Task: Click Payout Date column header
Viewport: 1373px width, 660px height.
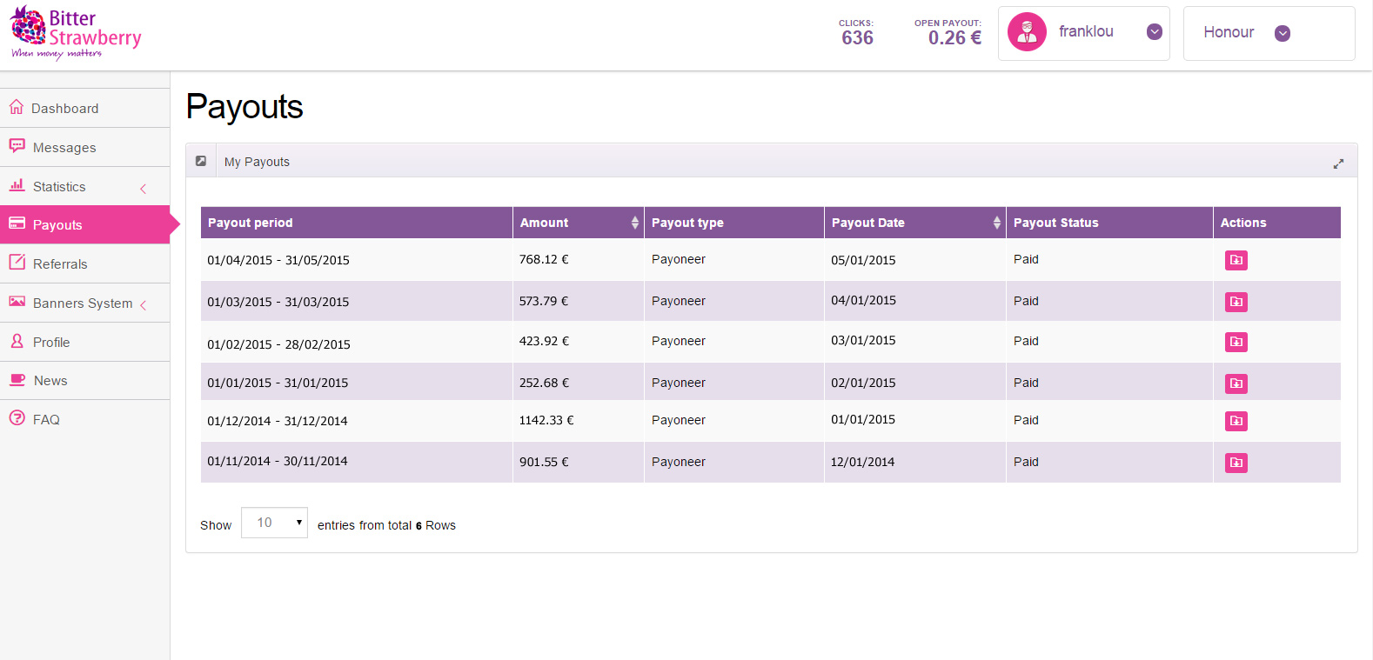Action: tap(915, 223)
